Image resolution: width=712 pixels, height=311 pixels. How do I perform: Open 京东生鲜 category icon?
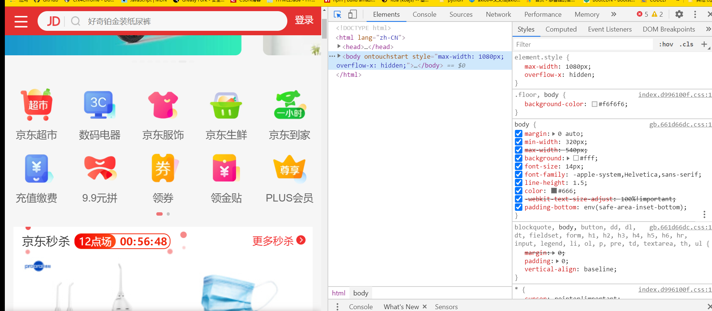click(x=226, y=105)
